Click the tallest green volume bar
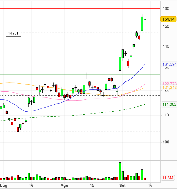This screenshot has width=177, height=189. [x=120, y=171]
